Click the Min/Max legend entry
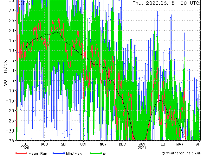Screen dimensions: 201x155 pyautogui.click(x=74, y=153)
